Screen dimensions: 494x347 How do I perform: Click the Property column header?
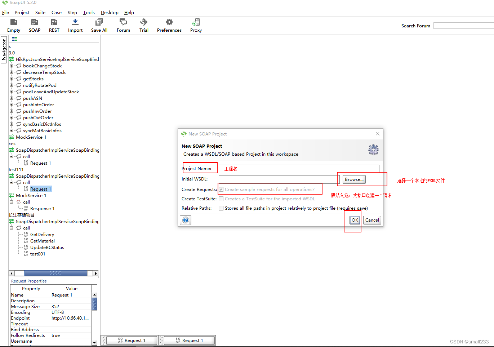[x=31, y=288]
